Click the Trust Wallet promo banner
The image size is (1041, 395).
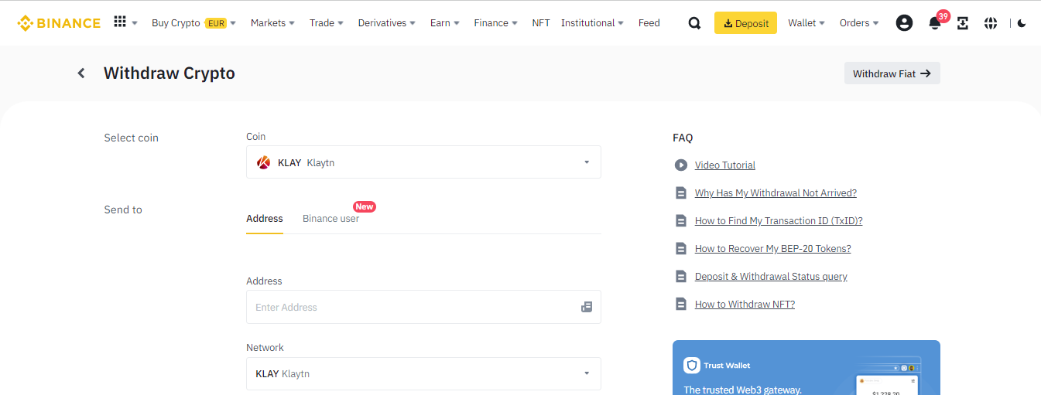click(x=806, y=368)
